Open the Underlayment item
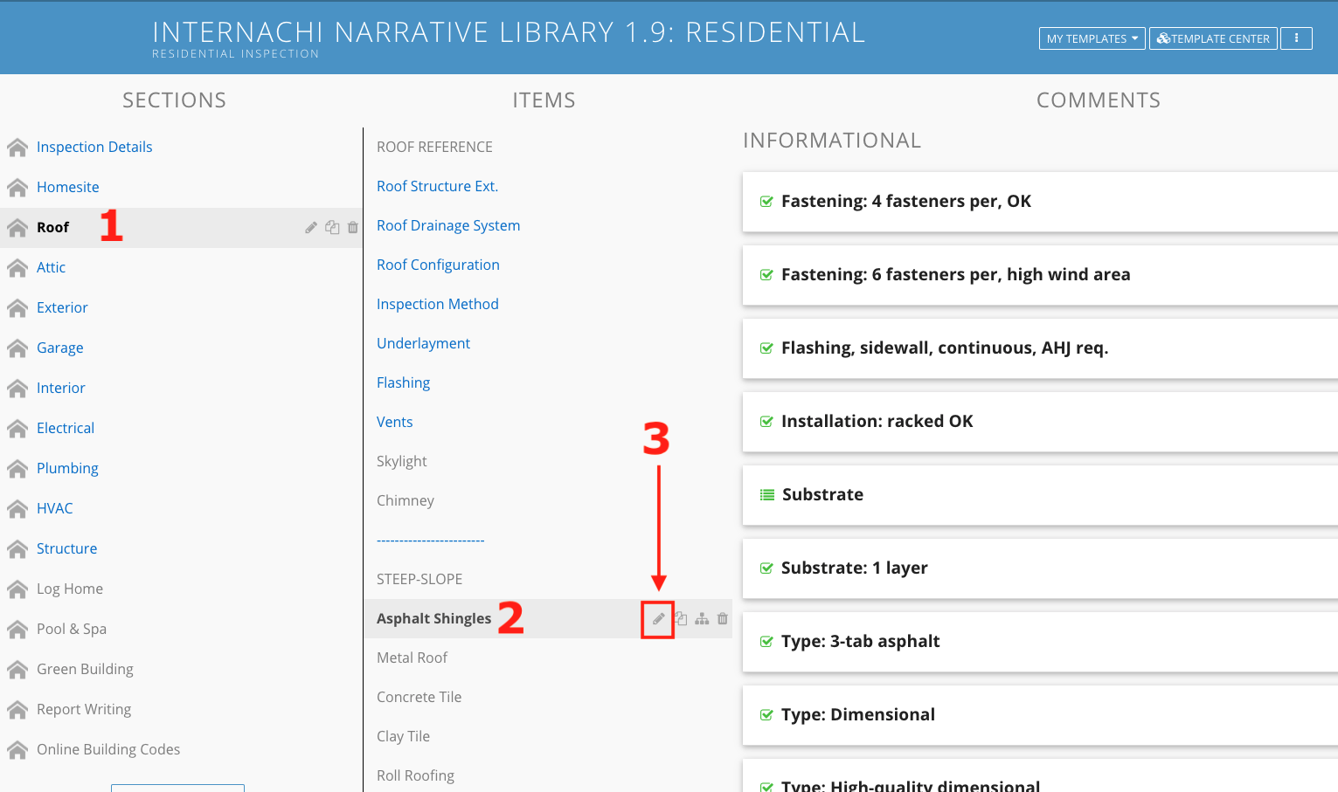Screen dimensions: 1338x792 point(423,343)
